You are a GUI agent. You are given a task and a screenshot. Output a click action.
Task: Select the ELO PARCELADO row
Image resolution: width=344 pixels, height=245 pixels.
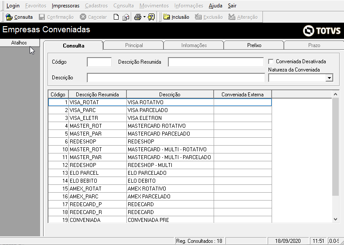coord(160,173)
